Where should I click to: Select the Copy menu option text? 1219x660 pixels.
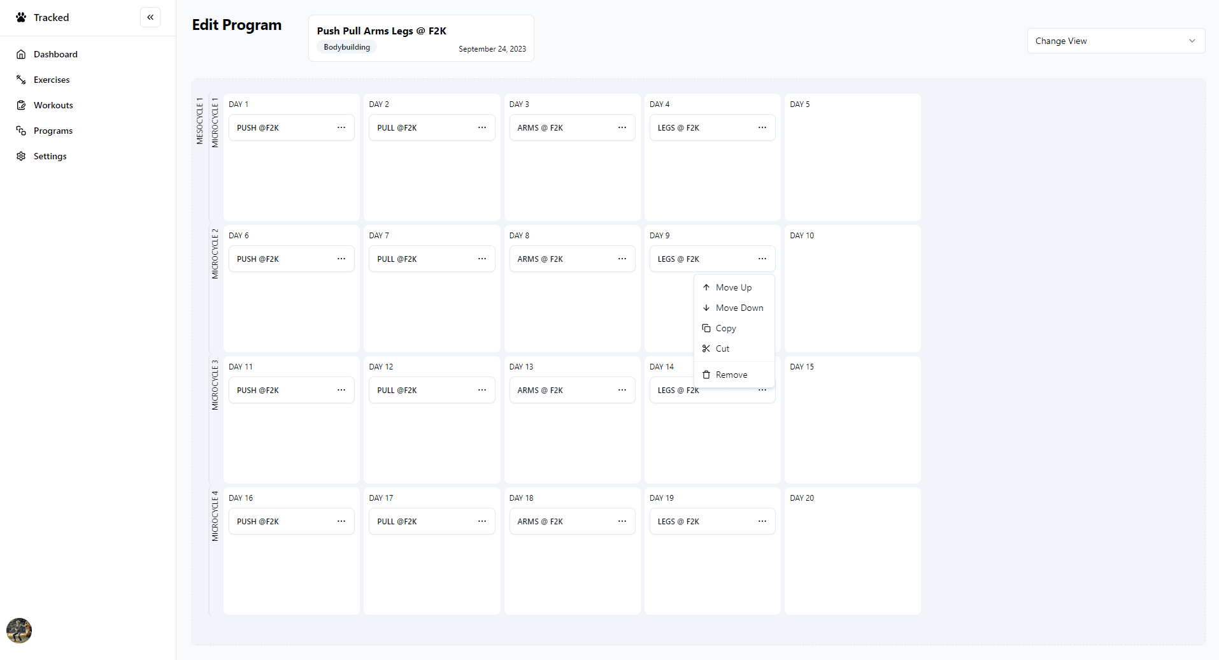pos(726,328)
